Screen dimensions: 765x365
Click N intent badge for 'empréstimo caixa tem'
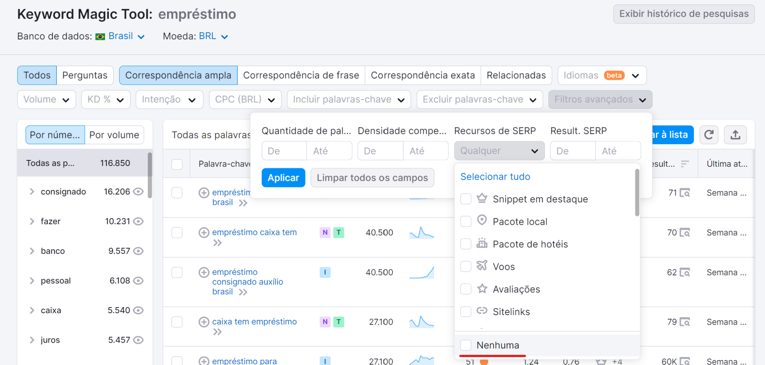(325, 232)
